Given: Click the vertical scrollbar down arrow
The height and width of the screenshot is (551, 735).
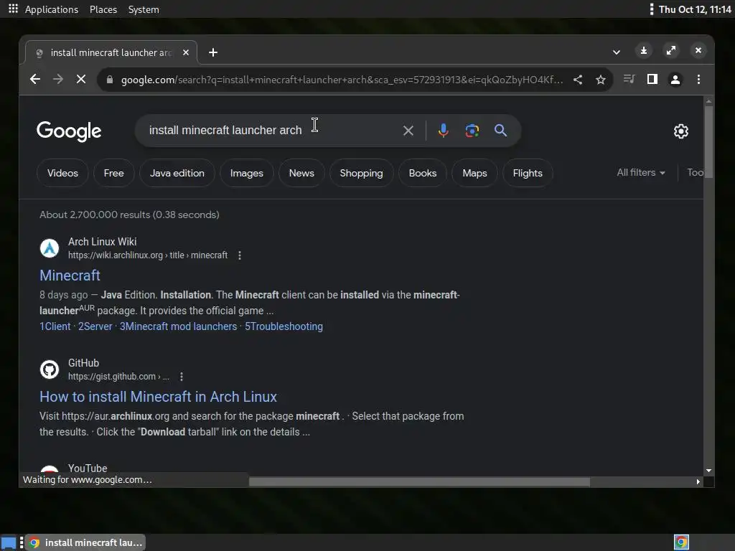Looking at the screenshot, I should 708,471.
